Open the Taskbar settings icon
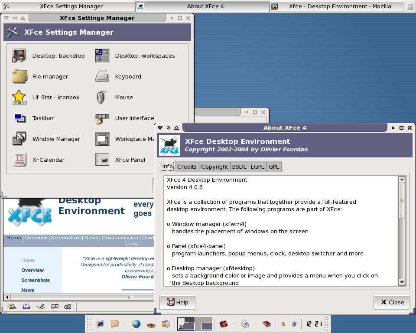This screenshot has width=416, height=333. (19, 118)
